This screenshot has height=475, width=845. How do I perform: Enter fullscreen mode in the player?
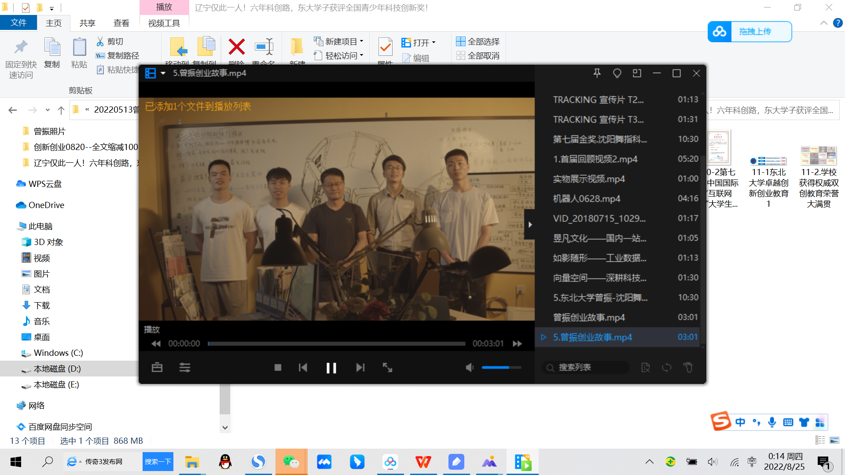point(387,368)
